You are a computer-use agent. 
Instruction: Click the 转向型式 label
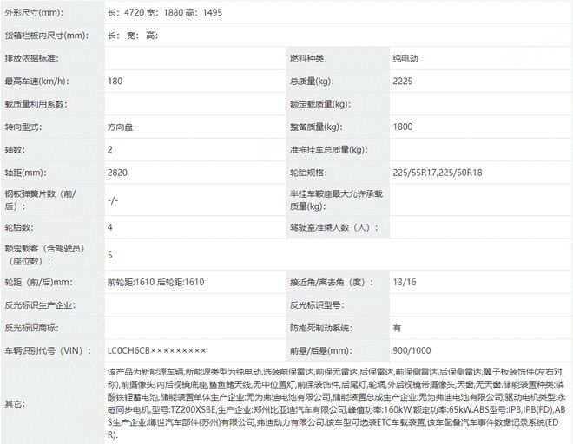click(x=23, y=127)
